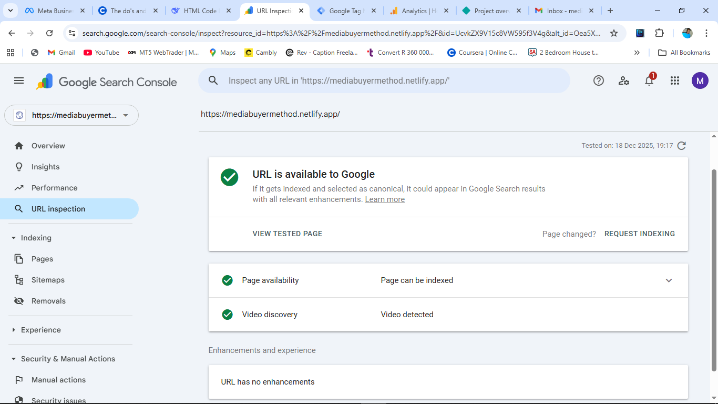The height and width of the screenshot is (404, 718).
Task: Go back in browser history
Action: coord(12,33)
